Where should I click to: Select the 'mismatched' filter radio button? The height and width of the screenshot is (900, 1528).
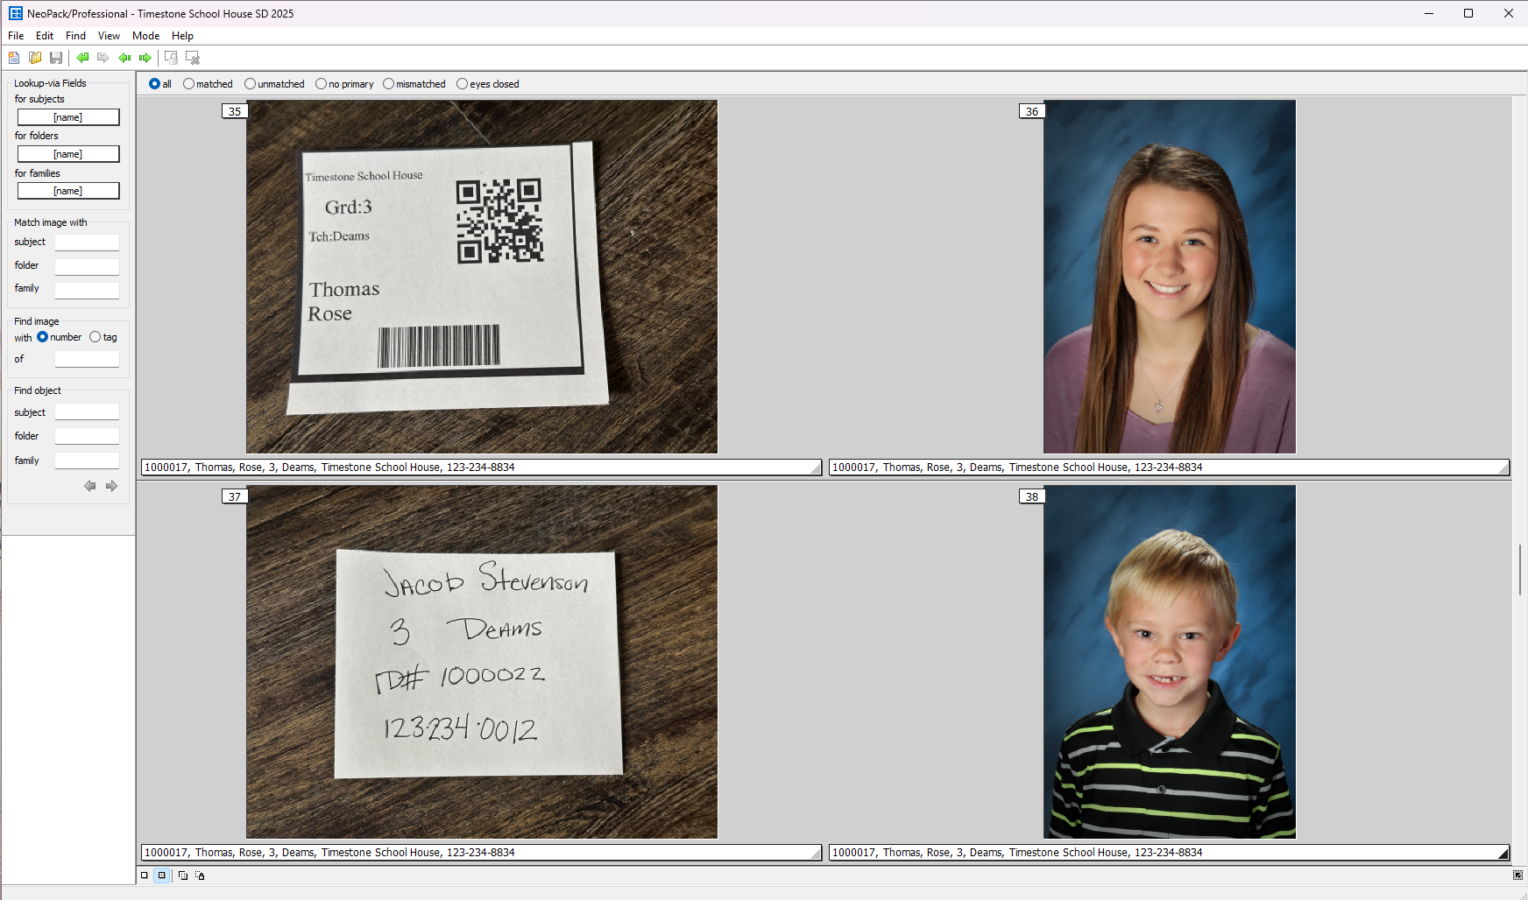click(388, 84)
